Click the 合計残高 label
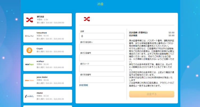200x107 pixels. click(133, 36)
